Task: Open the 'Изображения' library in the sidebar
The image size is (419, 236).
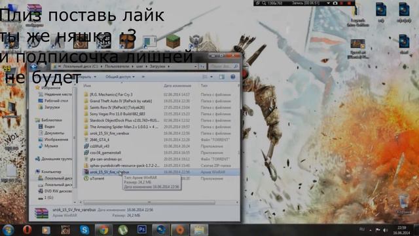Action: (x=53, y=140)
